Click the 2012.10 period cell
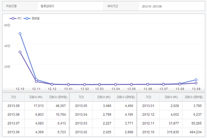The image size is (207, 138). pos(148,132)
